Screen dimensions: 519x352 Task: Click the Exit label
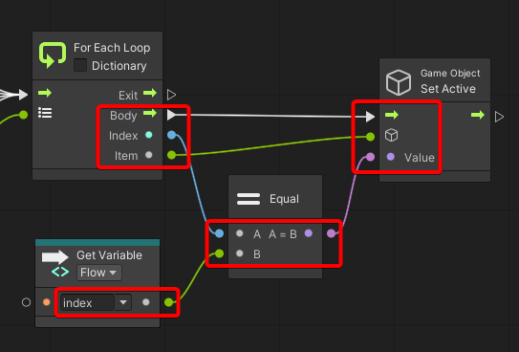click(x=128, y=96)
